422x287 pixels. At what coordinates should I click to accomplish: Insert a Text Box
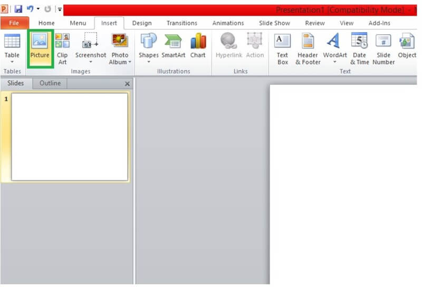coord(282,49)
